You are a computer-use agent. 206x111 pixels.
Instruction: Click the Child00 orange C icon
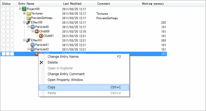37,31
